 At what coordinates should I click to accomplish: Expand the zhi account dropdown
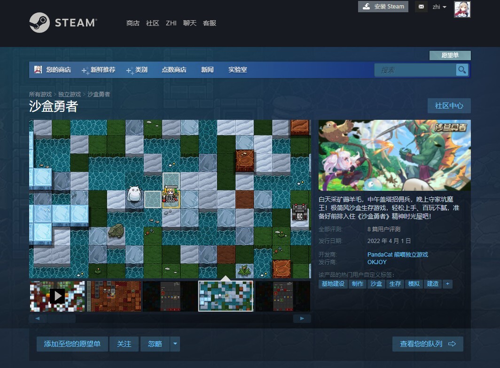coord(439,7)
